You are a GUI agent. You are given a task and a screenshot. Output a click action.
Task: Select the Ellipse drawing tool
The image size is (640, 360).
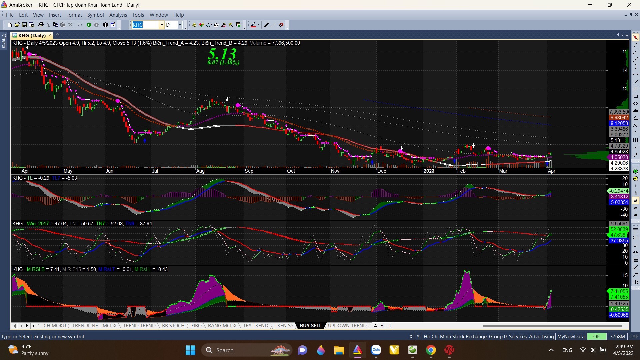pos(635,103)
